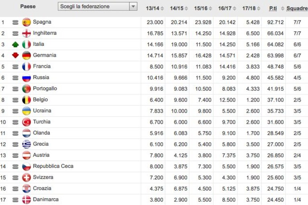
Task: Click the Turchia flag icon
Action: 27,122
